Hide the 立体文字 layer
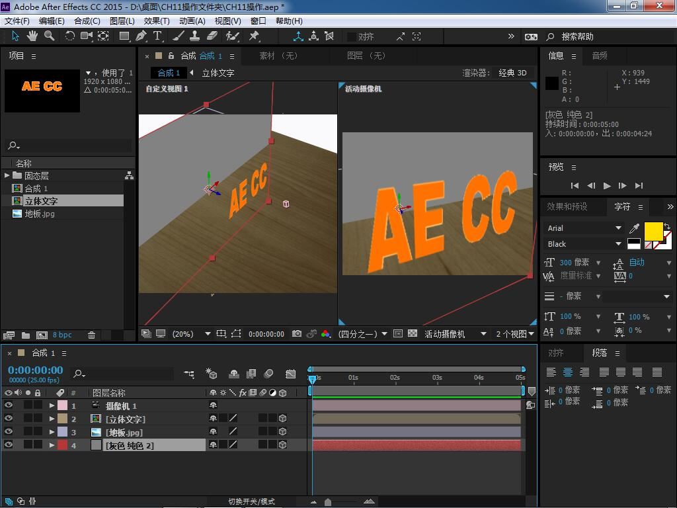Image resolution: width=677 pixels, height=508 pixels. tap(8, 418)
